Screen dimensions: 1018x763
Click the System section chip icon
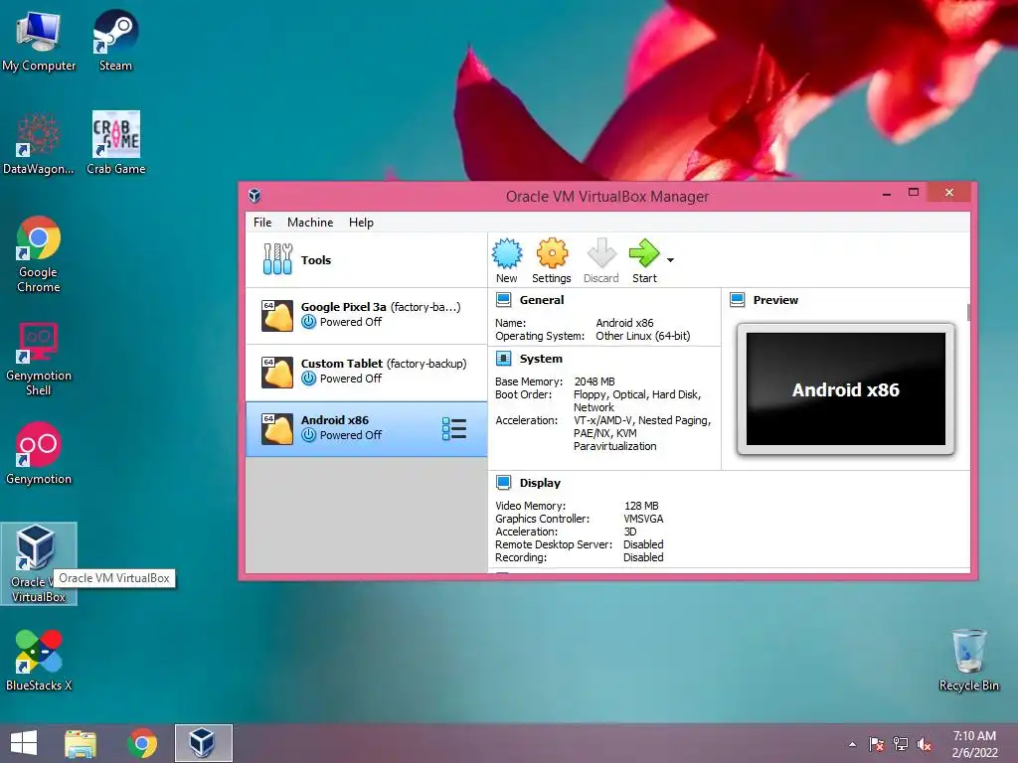(x=503, y=358)
